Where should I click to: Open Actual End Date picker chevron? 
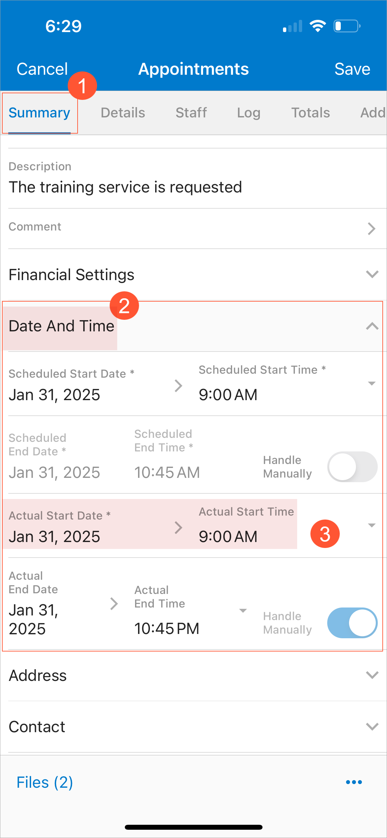point(114,604)
